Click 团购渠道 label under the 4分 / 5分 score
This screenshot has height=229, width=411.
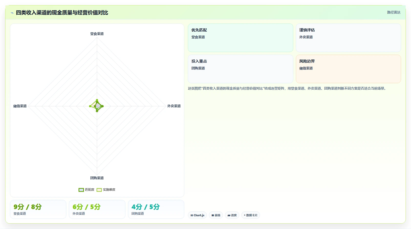point(138,214)
